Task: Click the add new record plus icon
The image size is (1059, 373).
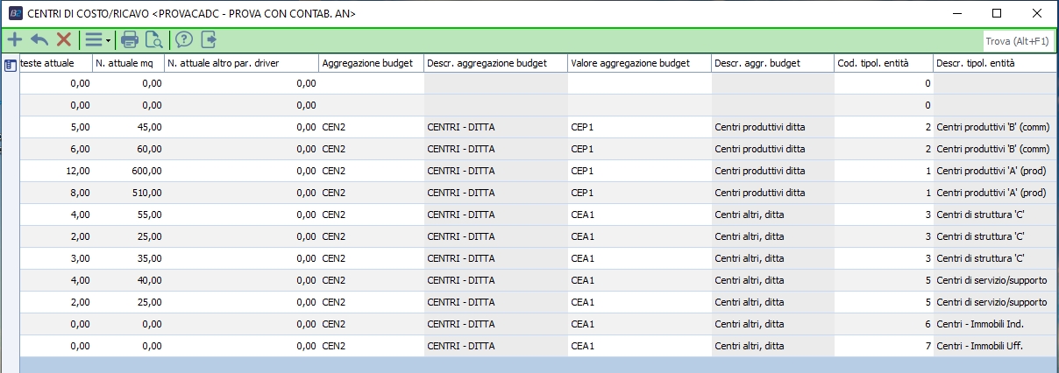Action: click(15, 39)
